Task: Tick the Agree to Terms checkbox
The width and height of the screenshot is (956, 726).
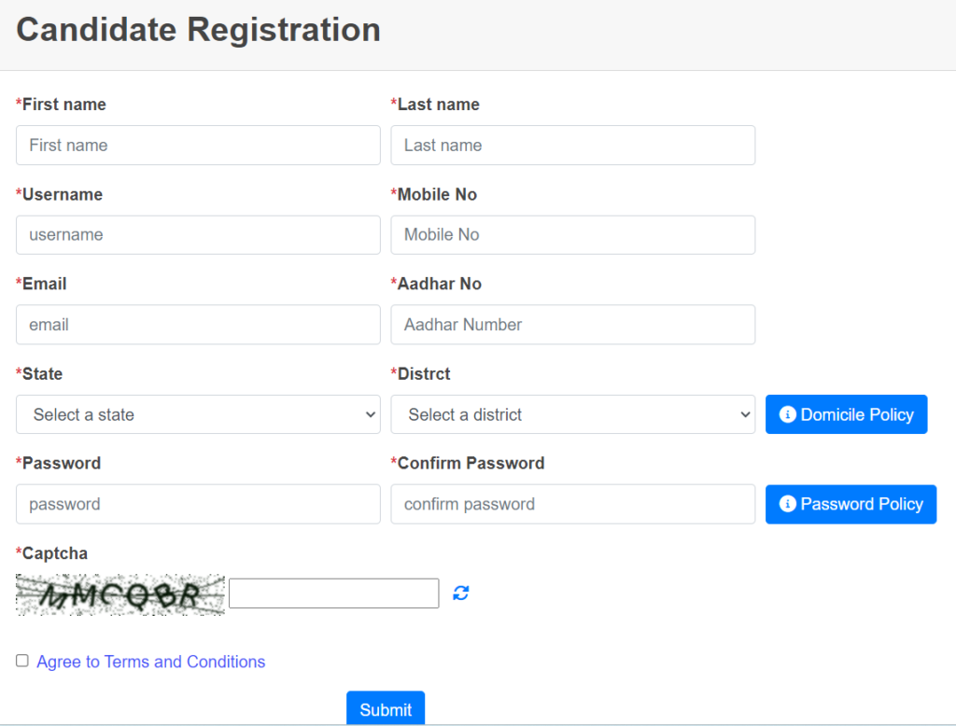Action: (22, 661)
